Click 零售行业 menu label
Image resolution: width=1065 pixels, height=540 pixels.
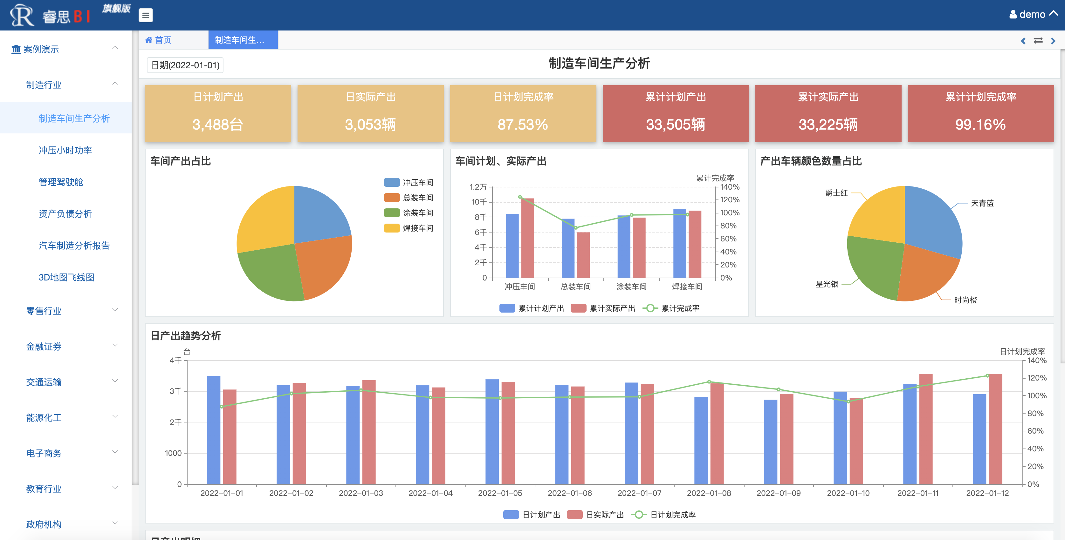pos(44,311)
